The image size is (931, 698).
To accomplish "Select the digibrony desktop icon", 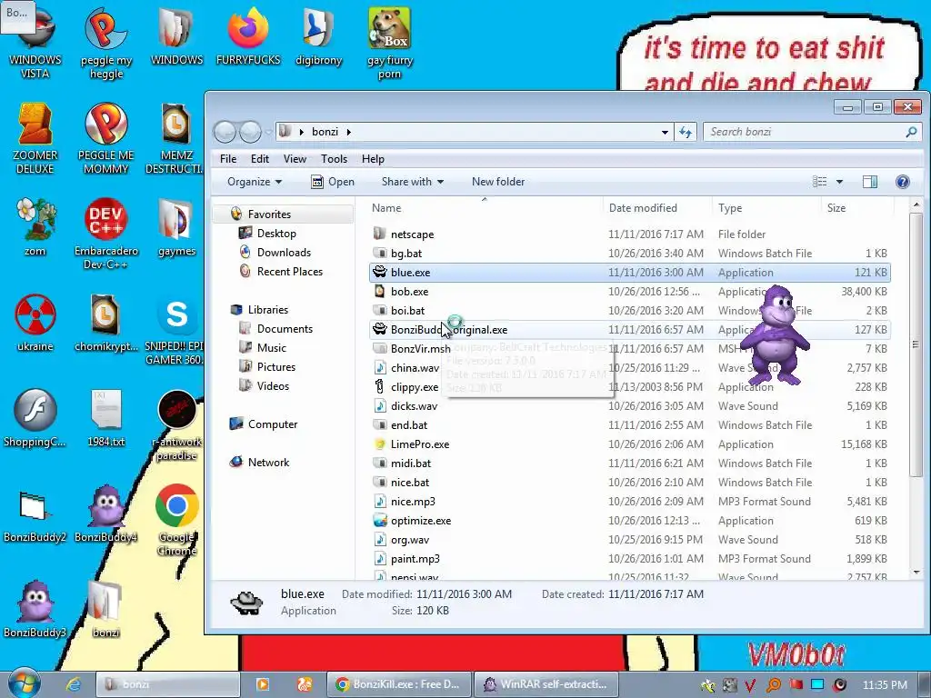I will tap(318, 36).
